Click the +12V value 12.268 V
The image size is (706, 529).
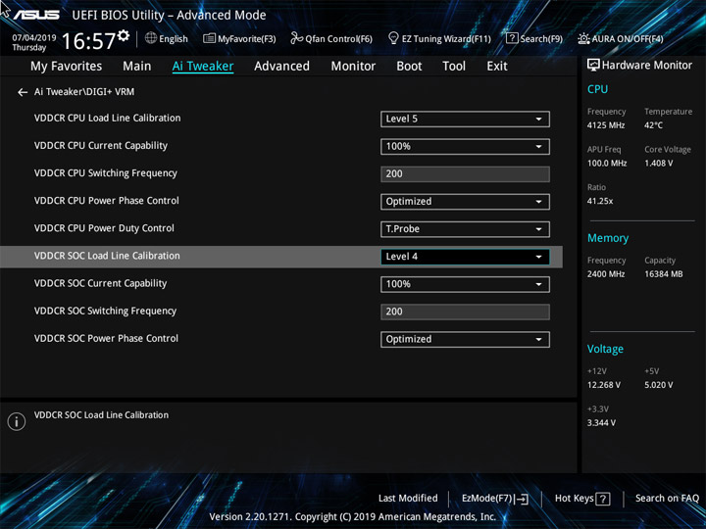[x=603, y=385]
